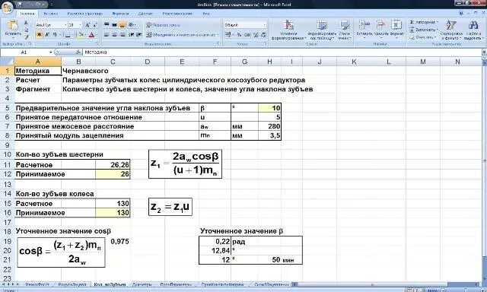This screenshot has height=292, width=487.
Task: Click Clear (Очистить) button
Action: pyautogui.click(x=422, y=37)
